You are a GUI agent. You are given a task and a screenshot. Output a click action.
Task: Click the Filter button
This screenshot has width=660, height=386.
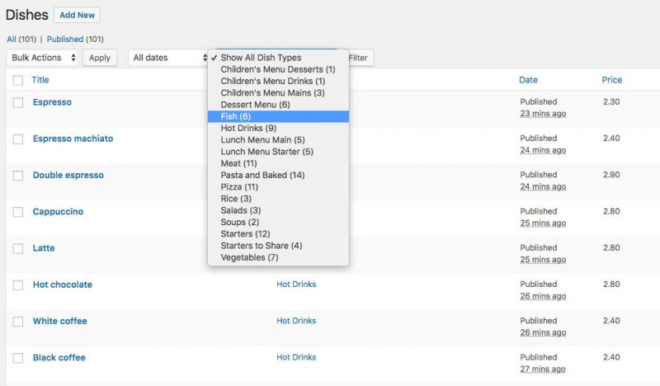(359, 58)
